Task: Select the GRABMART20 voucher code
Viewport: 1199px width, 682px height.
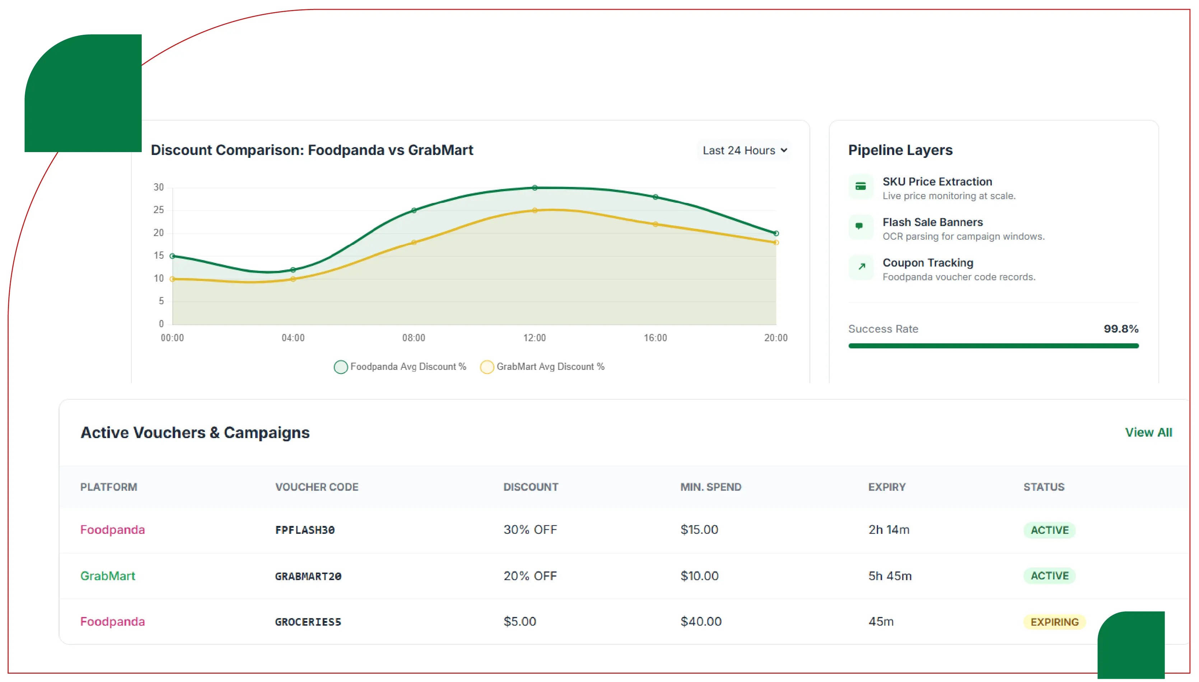Action: pos(308,576)
